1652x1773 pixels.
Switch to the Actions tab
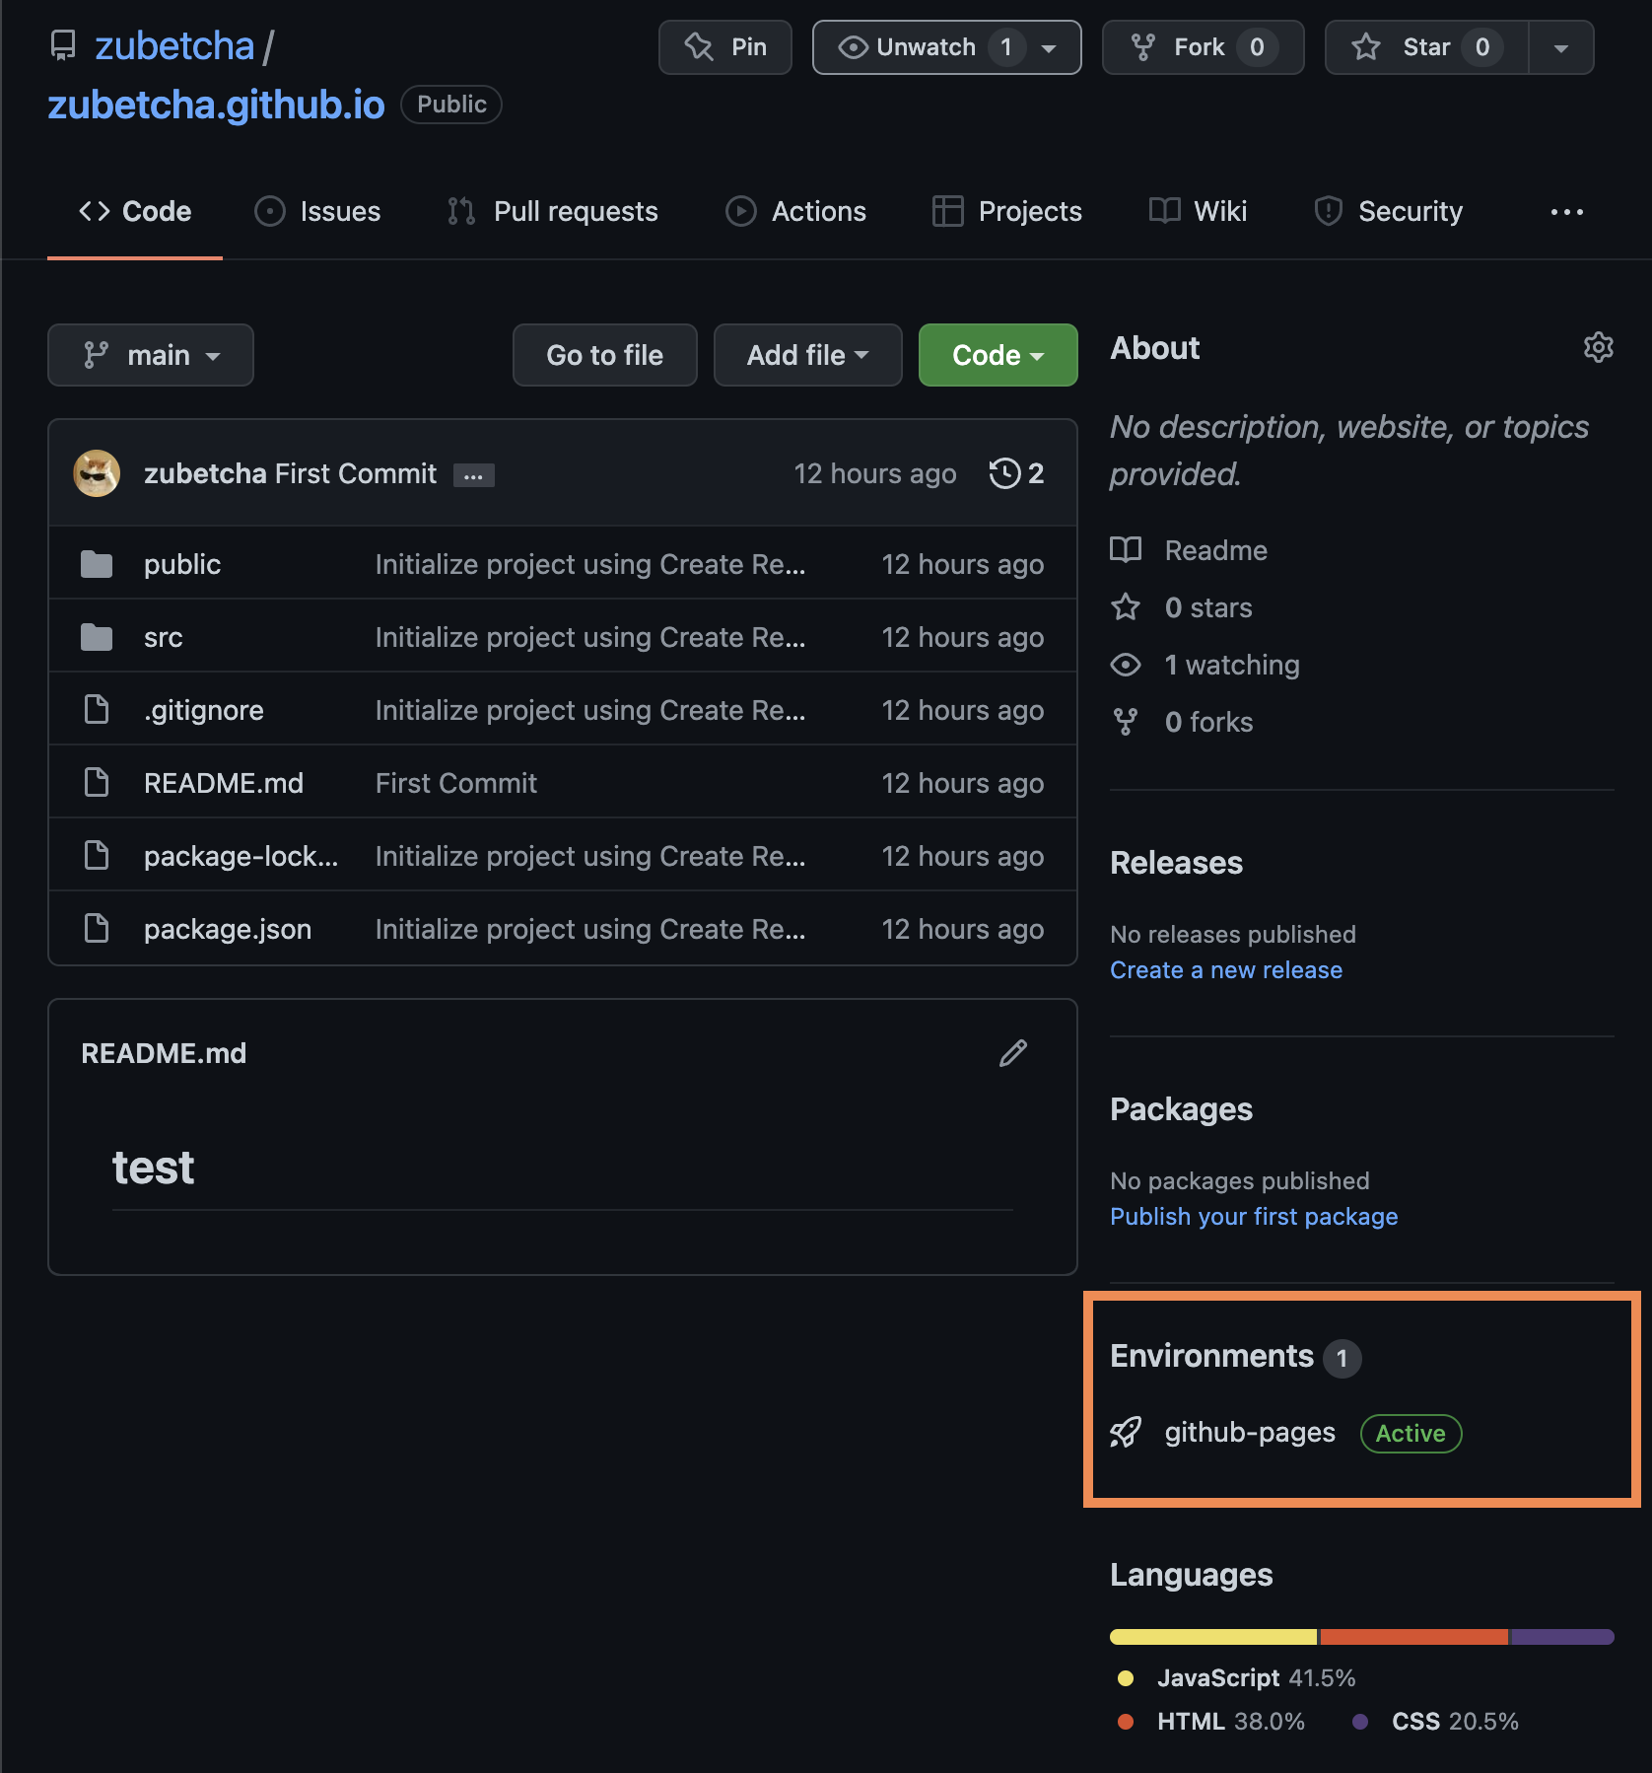[796, 211]
